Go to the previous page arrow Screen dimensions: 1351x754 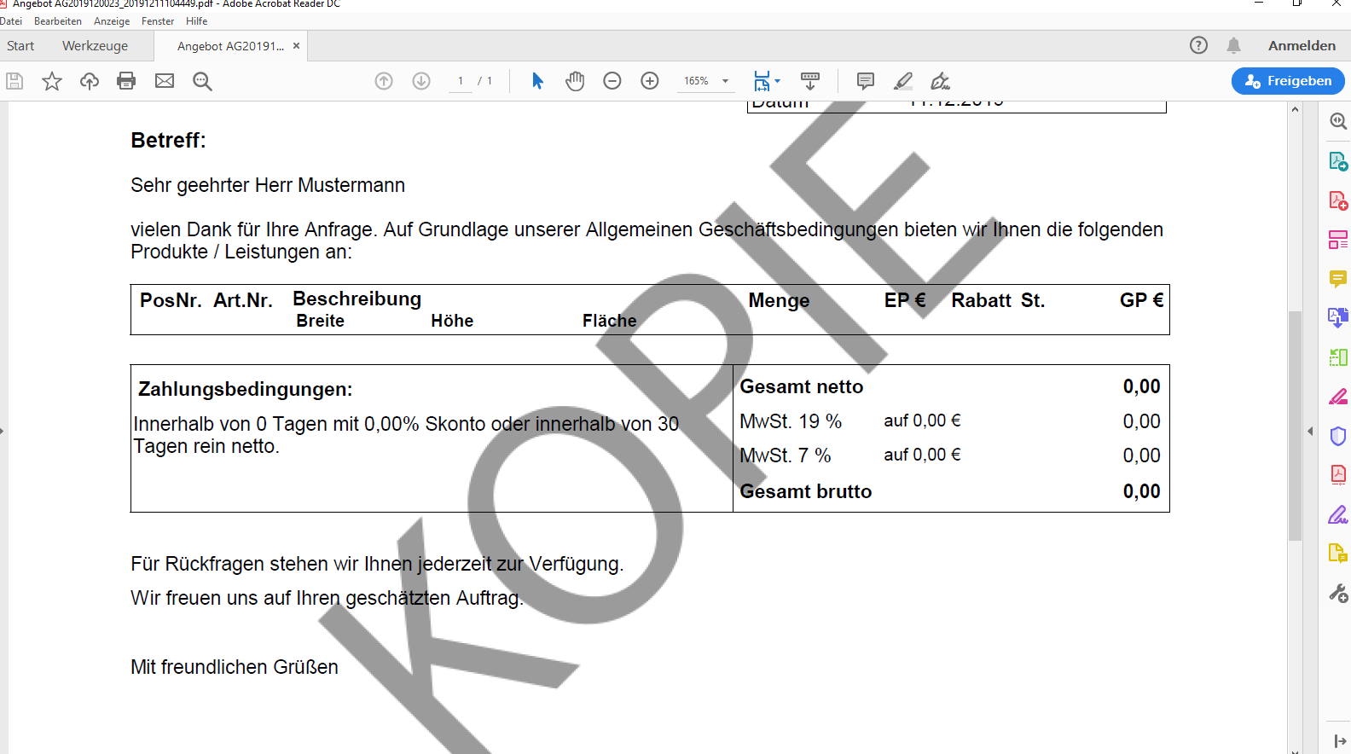384,81
